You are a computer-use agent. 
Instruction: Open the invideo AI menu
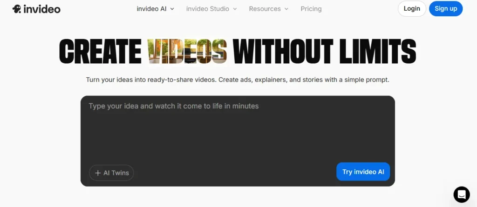point(151,9)
